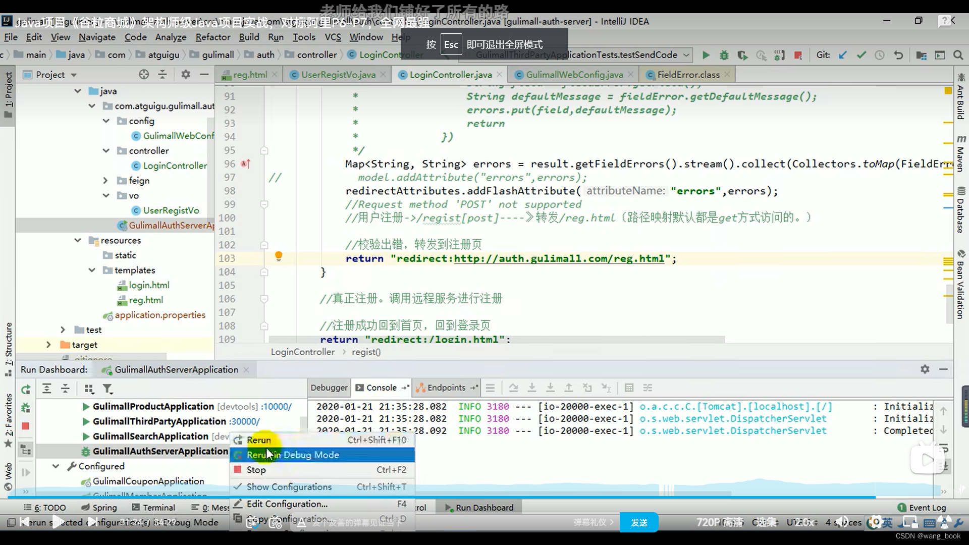
Task: Show Git history clock icon
Action: (880, 55)
